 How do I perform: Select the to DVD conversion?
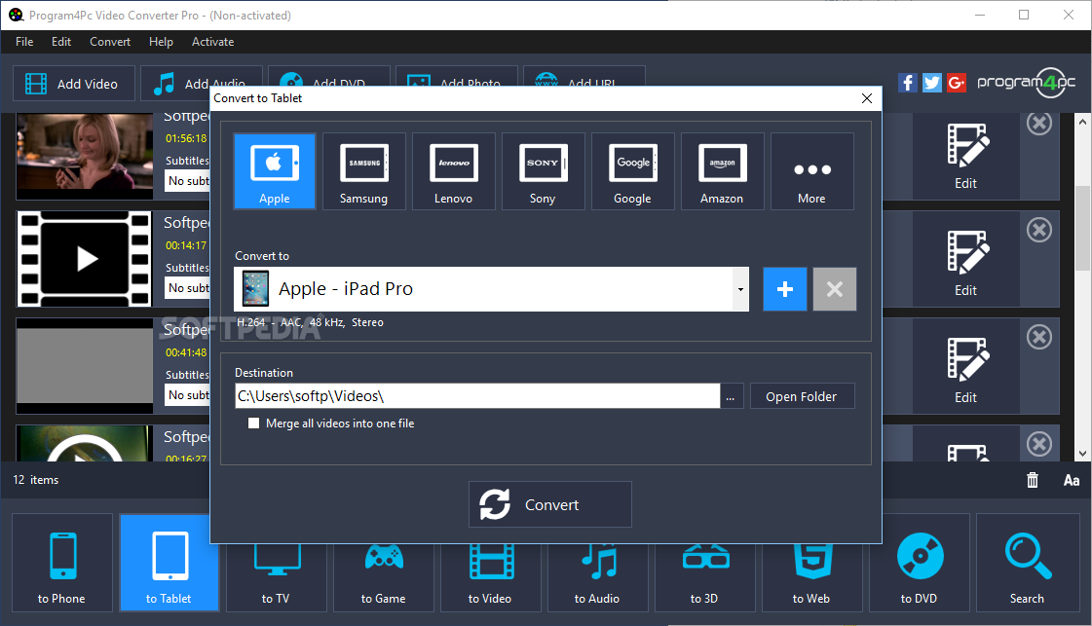920,563
